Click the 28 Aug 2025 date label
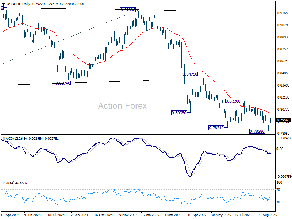The height and width of the screenshot is (219, 292). tap(266, 215)
